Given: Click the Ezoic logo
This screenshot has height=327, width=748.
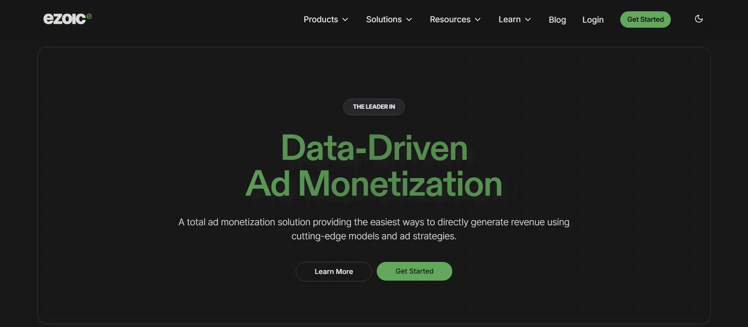Looking at the screenshot, I should click(x=65, y=19).
